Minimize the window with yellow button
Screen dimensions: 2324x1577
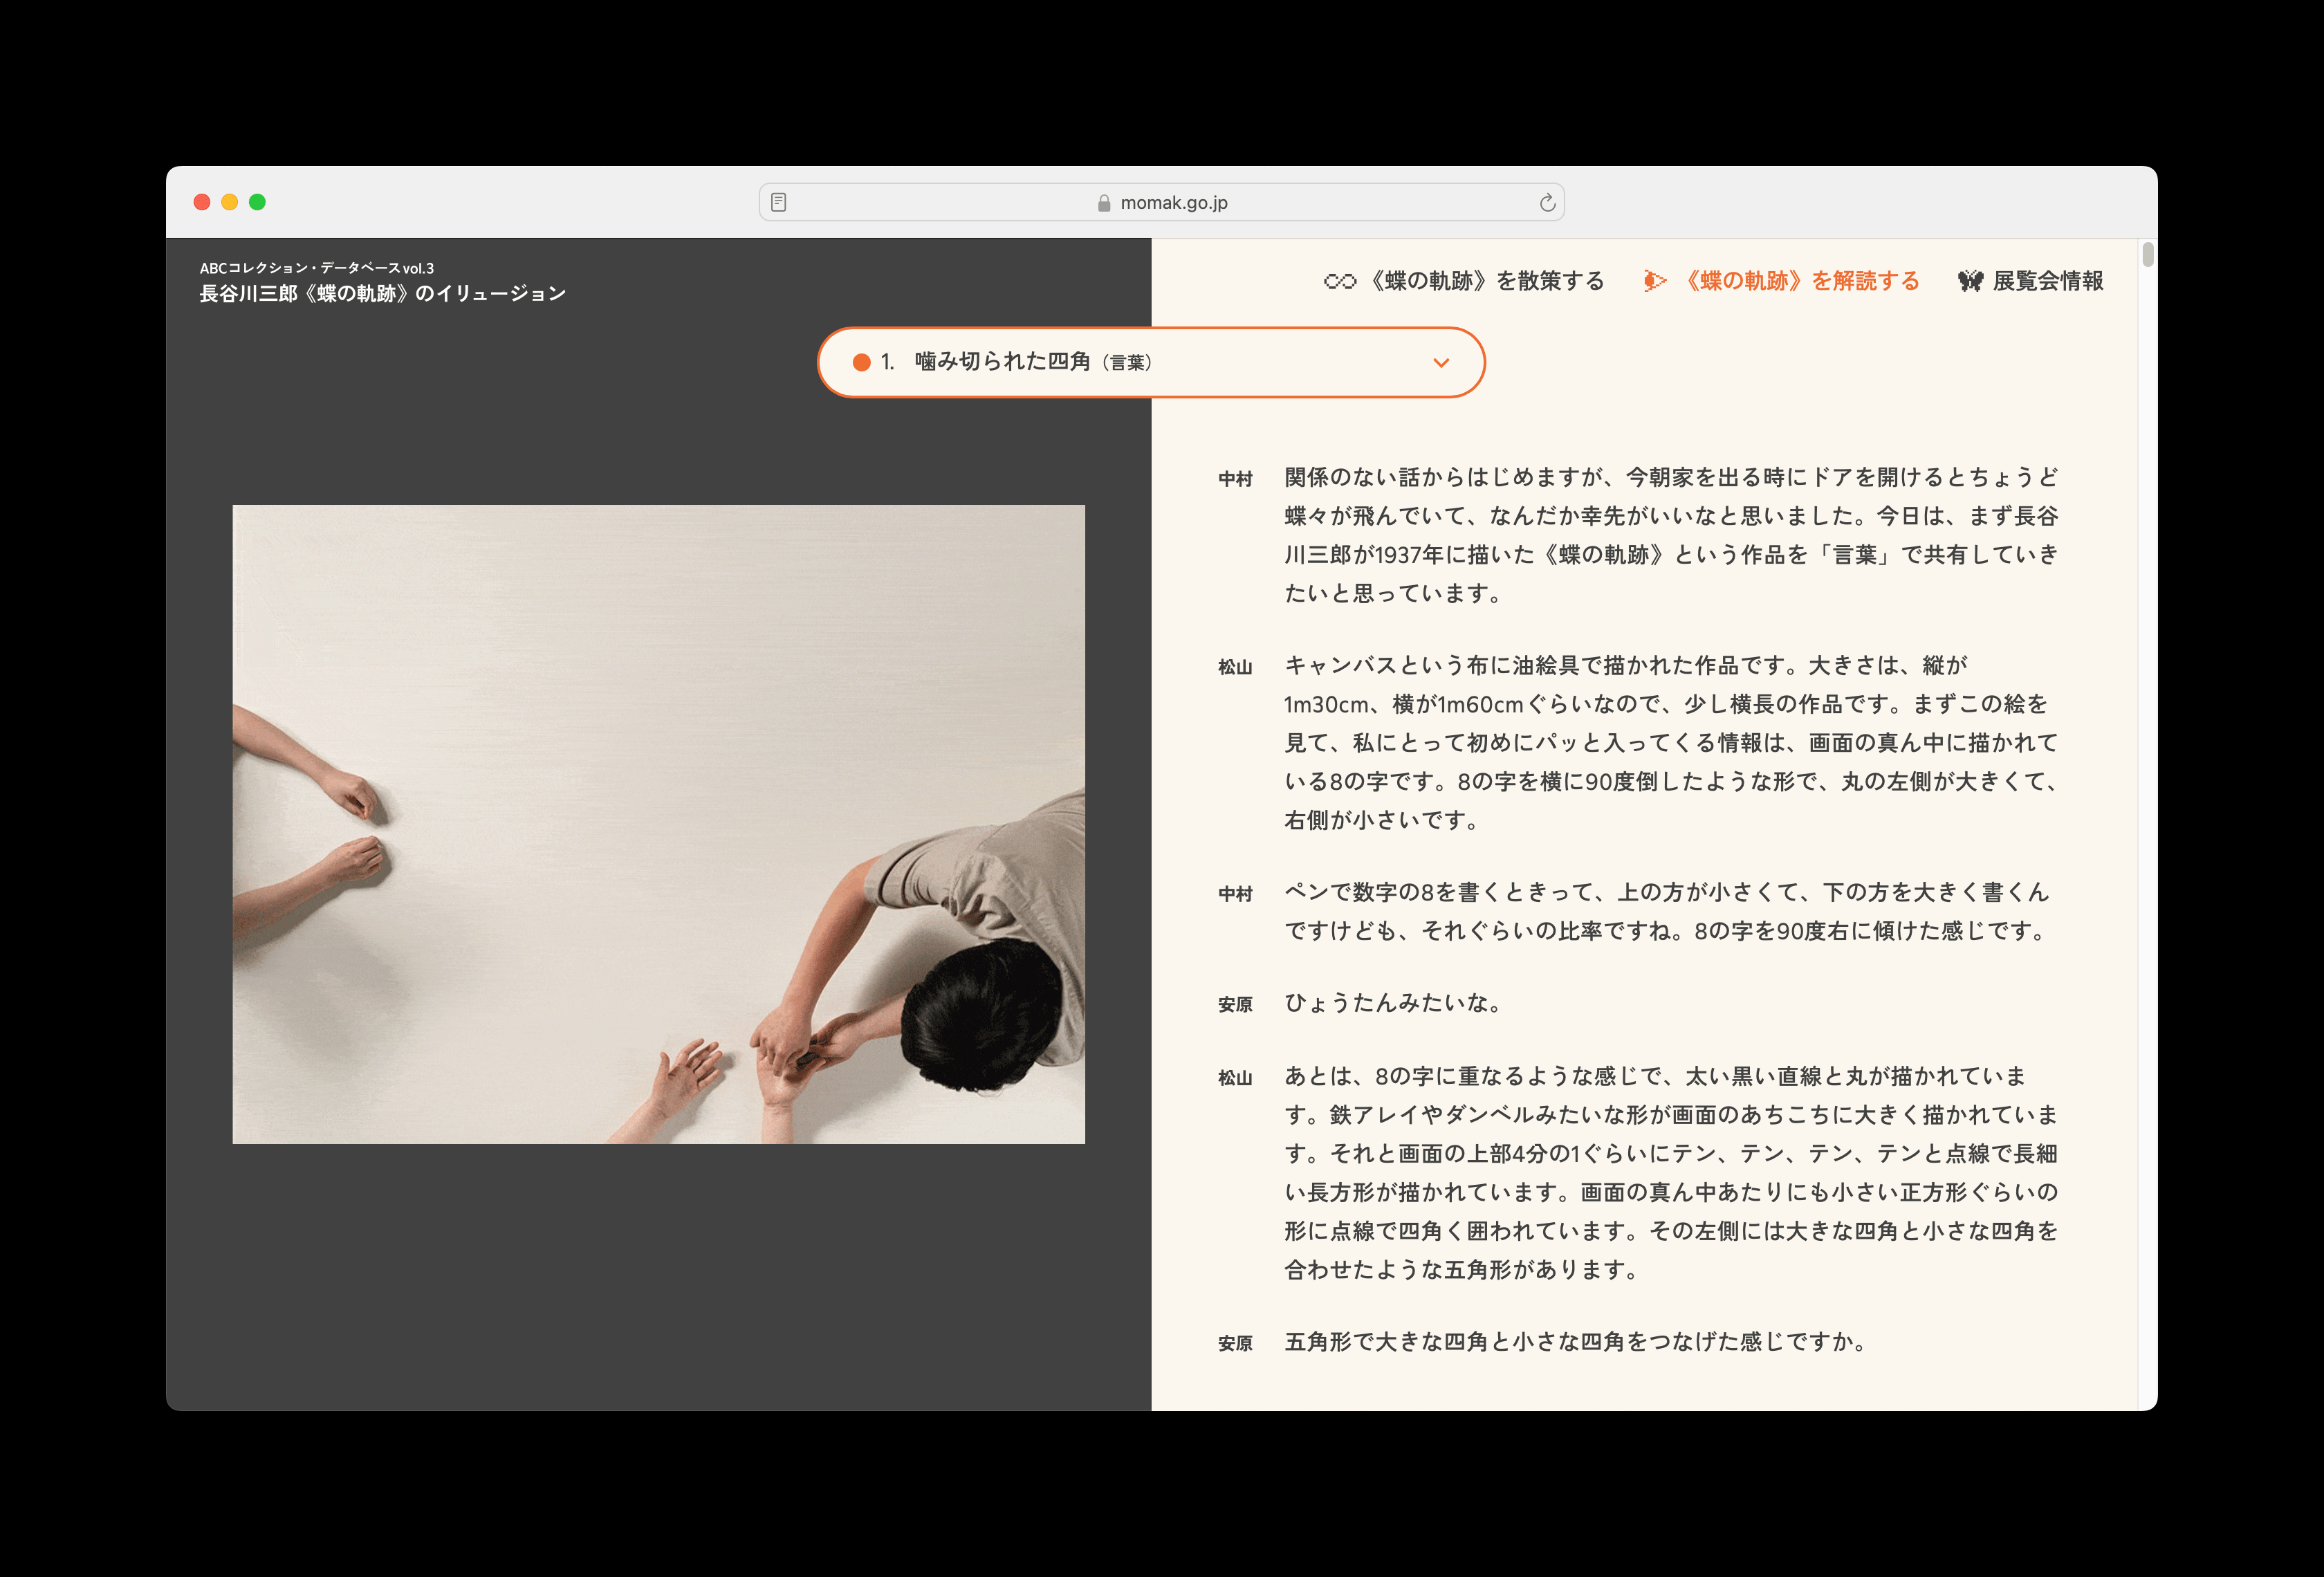[x=229, y=202]
